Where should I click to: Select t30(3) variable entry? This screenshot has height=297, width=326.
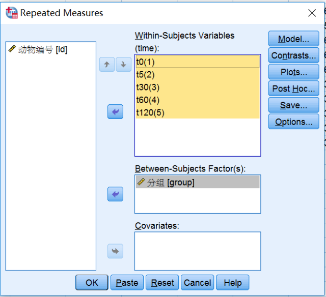(x=198, y=87)
